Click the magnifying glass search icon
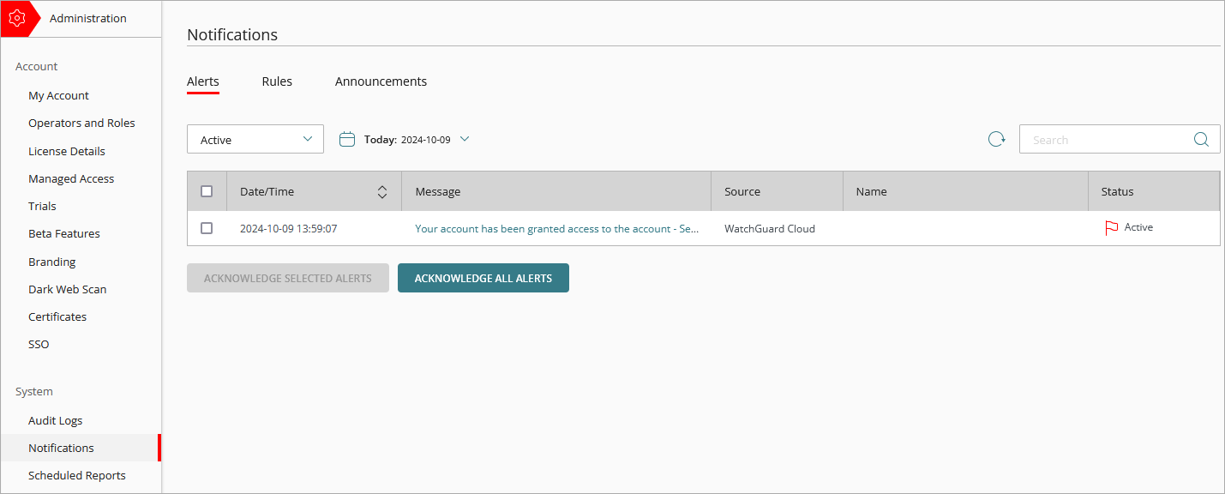This screenshot has height=494, width=1225. pyautogui.click(x=1200, y=138)
